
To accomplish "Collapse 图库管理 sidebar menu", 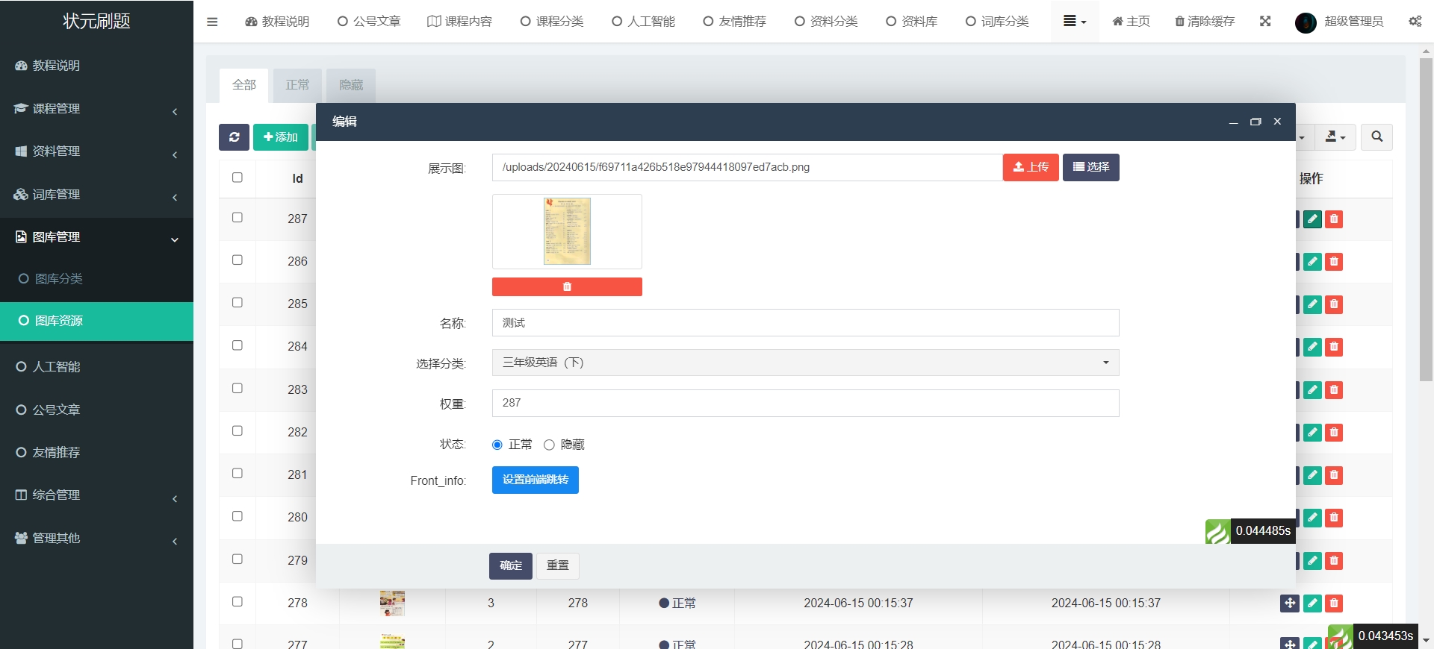I will click(x=96, y=237).
